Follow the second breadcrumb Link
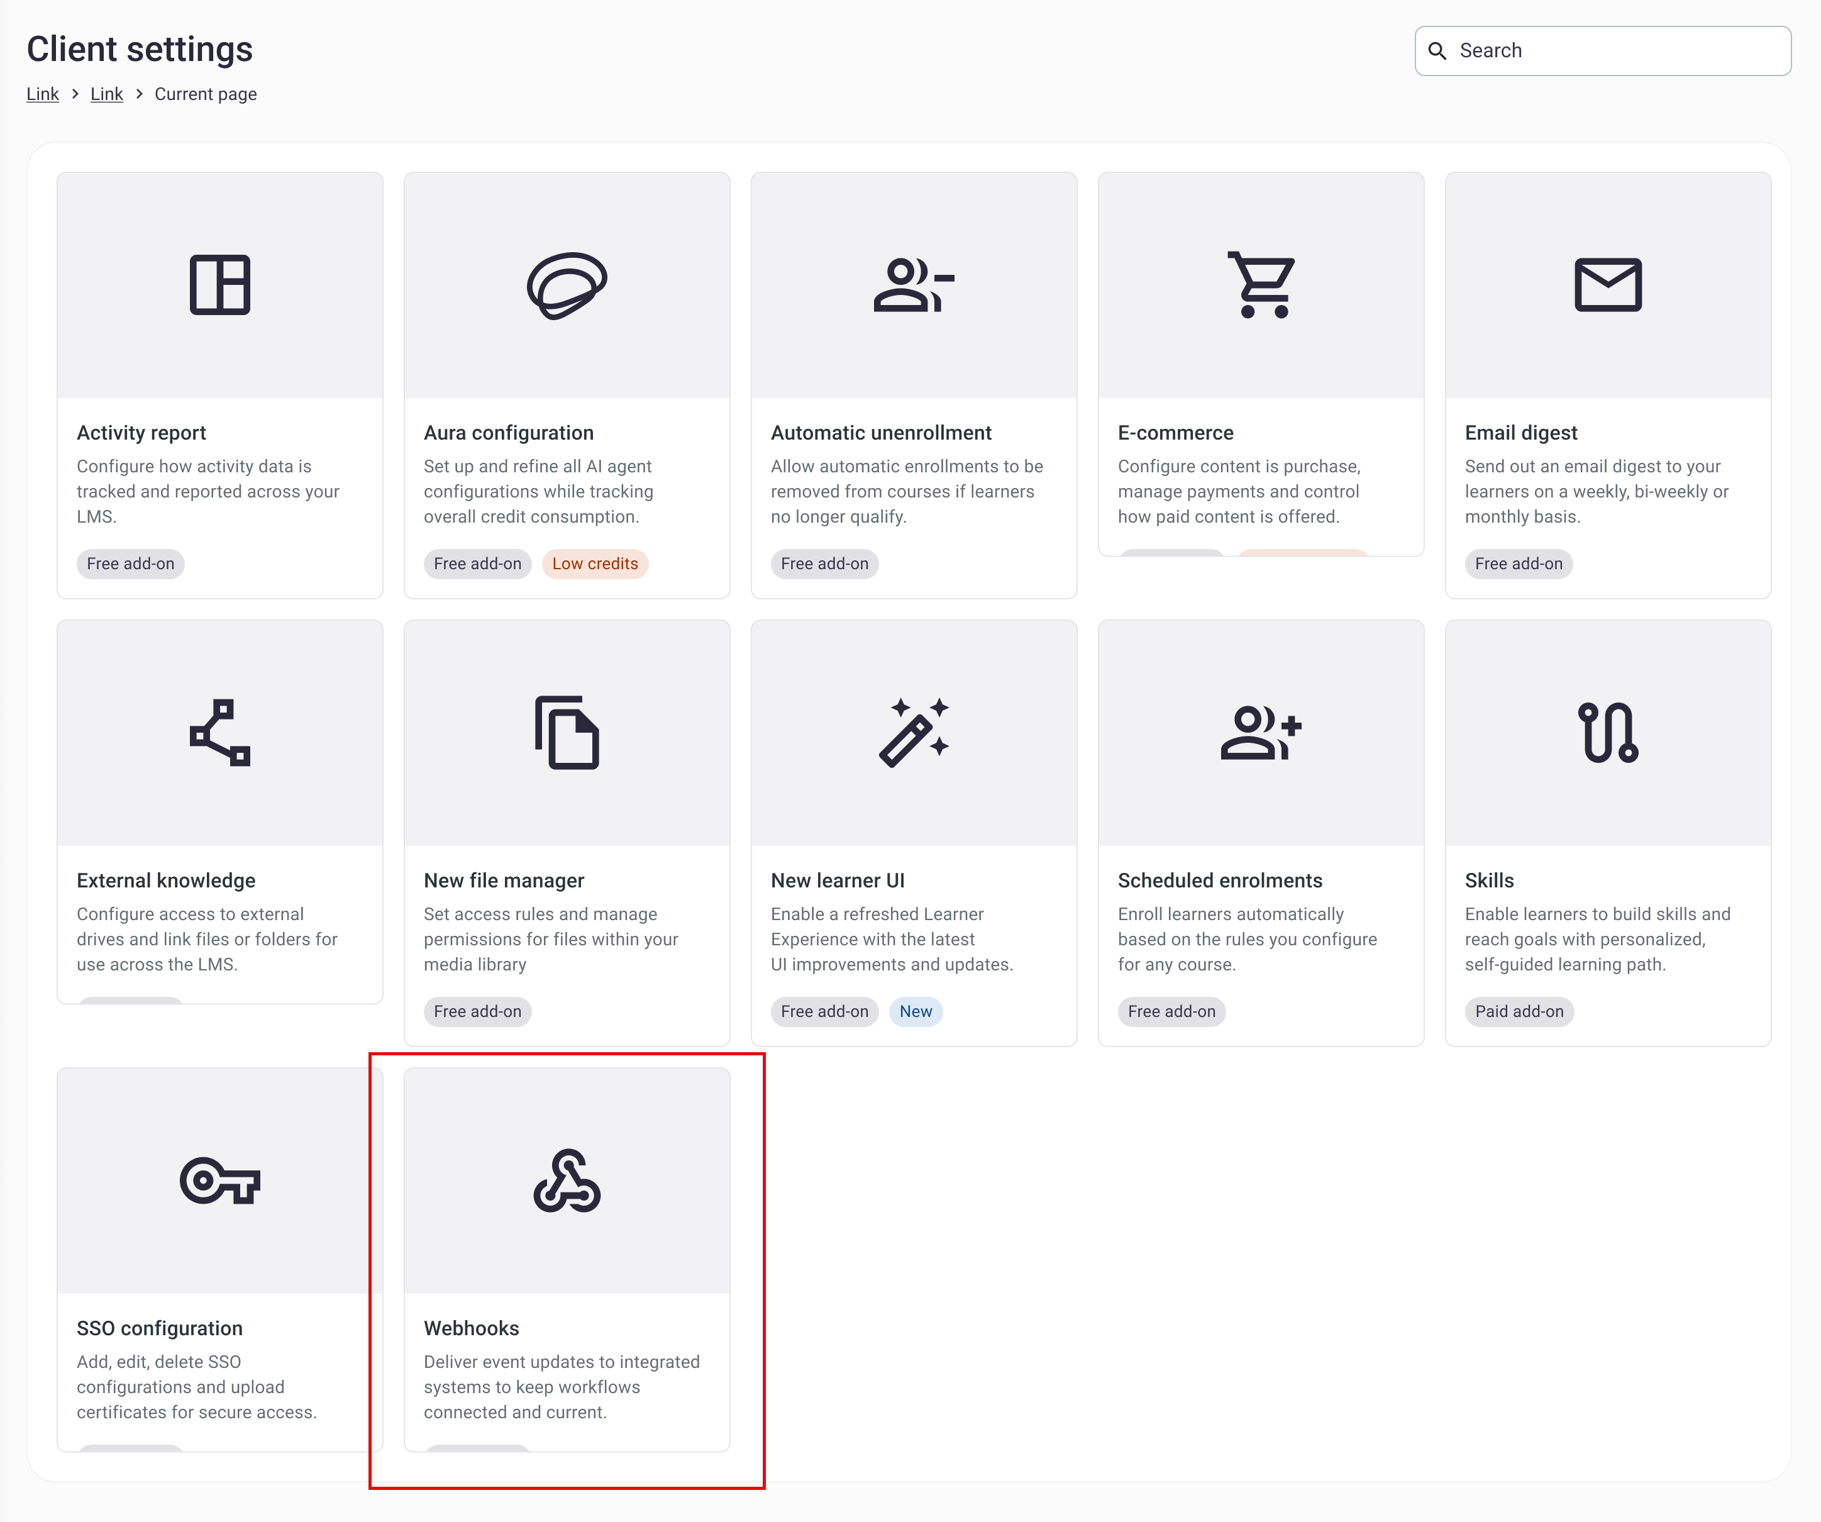 pos(107,94)
